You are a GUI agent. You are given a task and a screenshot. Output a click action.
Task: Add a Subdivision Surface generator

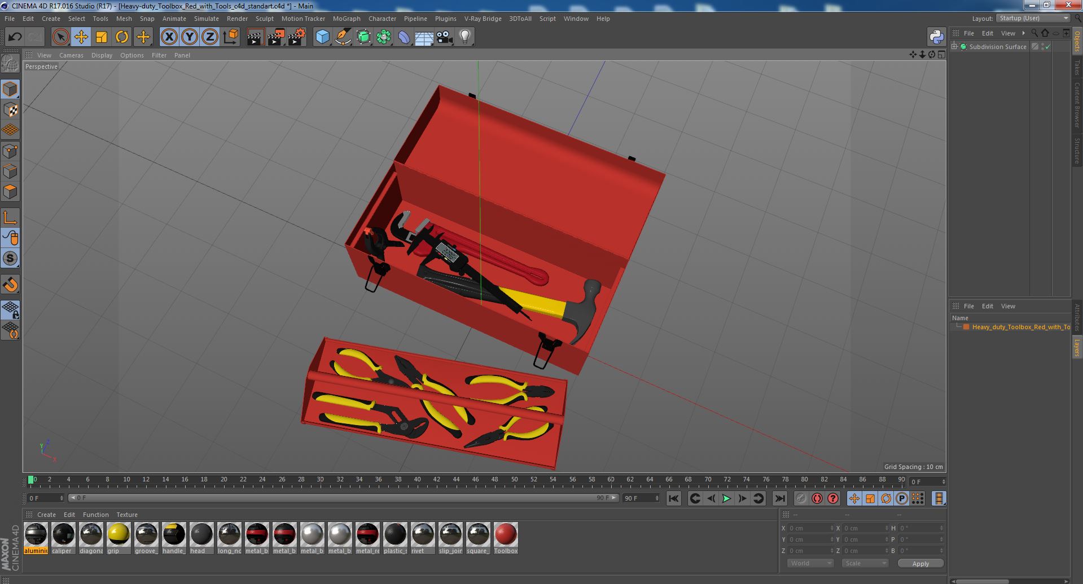point(363,37)
